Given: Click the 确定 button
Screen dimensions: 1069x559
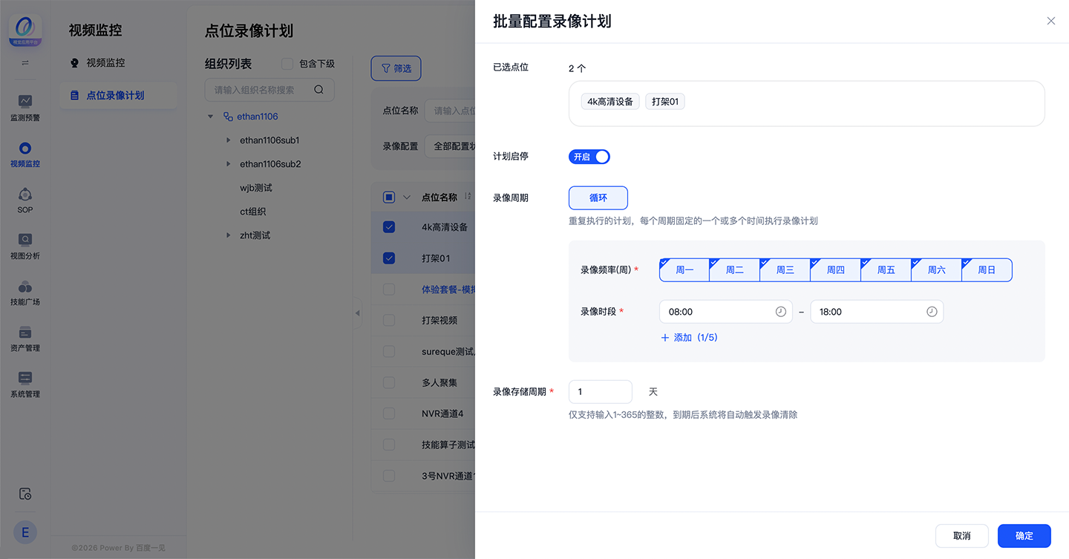Looking at the screenshot, I should (1024, 536).
